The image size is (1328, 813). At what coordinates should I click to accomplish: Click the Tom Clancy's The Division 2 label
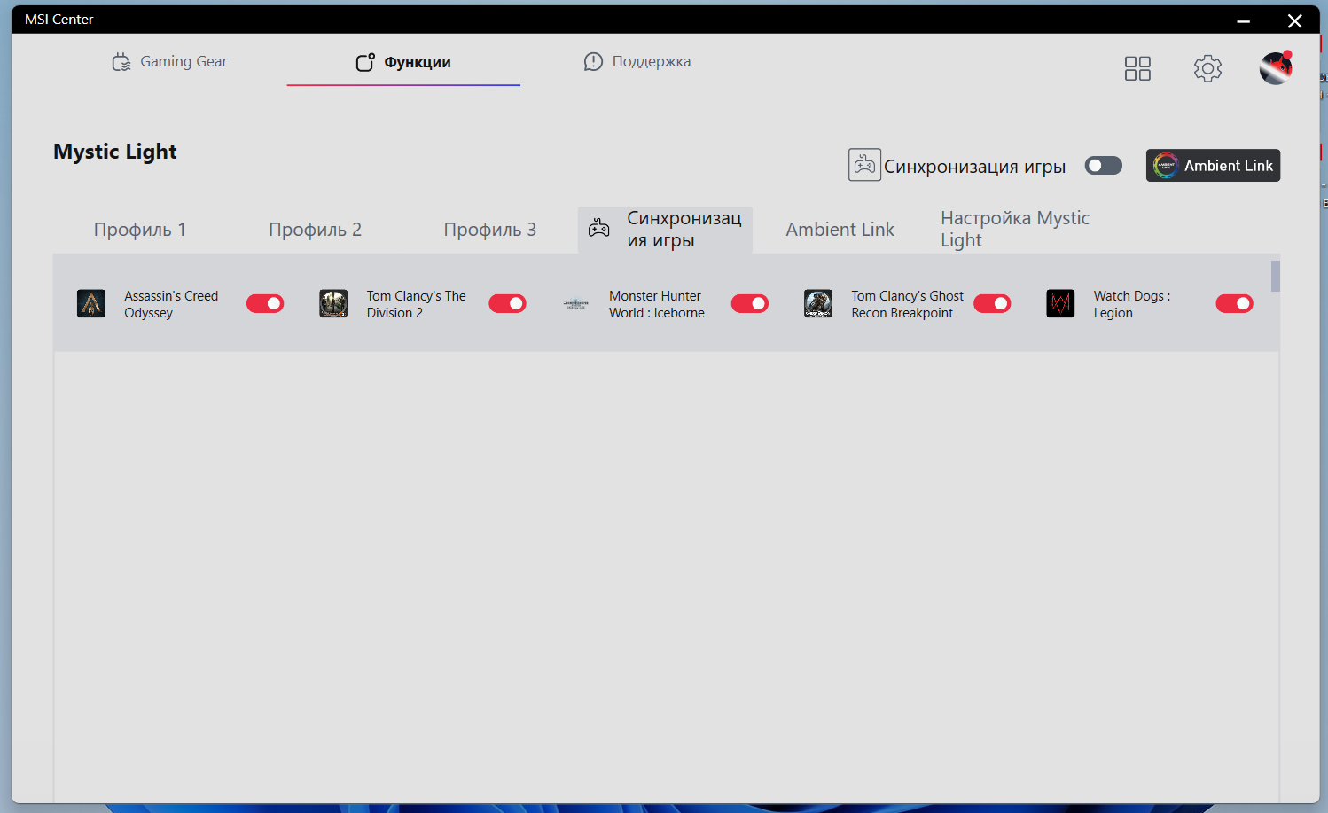417,304
